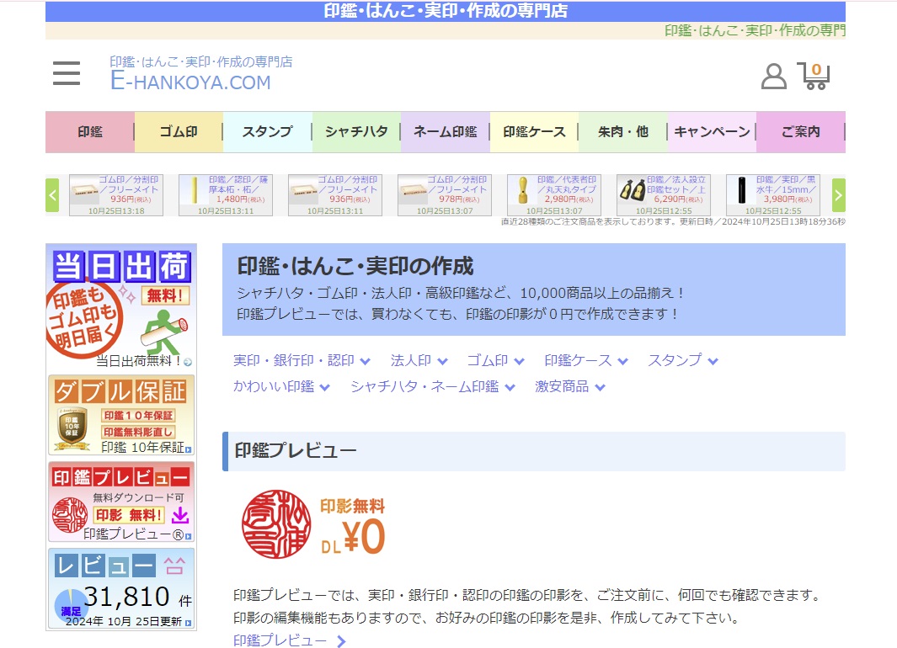Click the red seal impression image

pyautogui.click(x=276, y=524)
